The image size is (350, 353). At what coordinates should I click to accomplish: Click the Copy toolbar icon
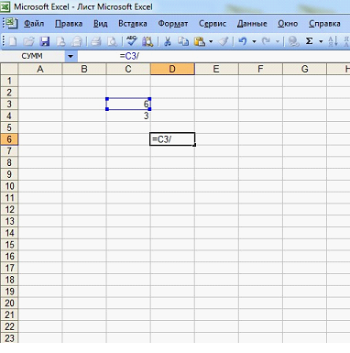pos(183,41)
